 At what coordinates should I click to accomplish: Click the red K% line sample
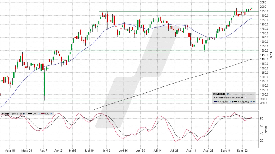pyautogui.click(x=42, y=114)
